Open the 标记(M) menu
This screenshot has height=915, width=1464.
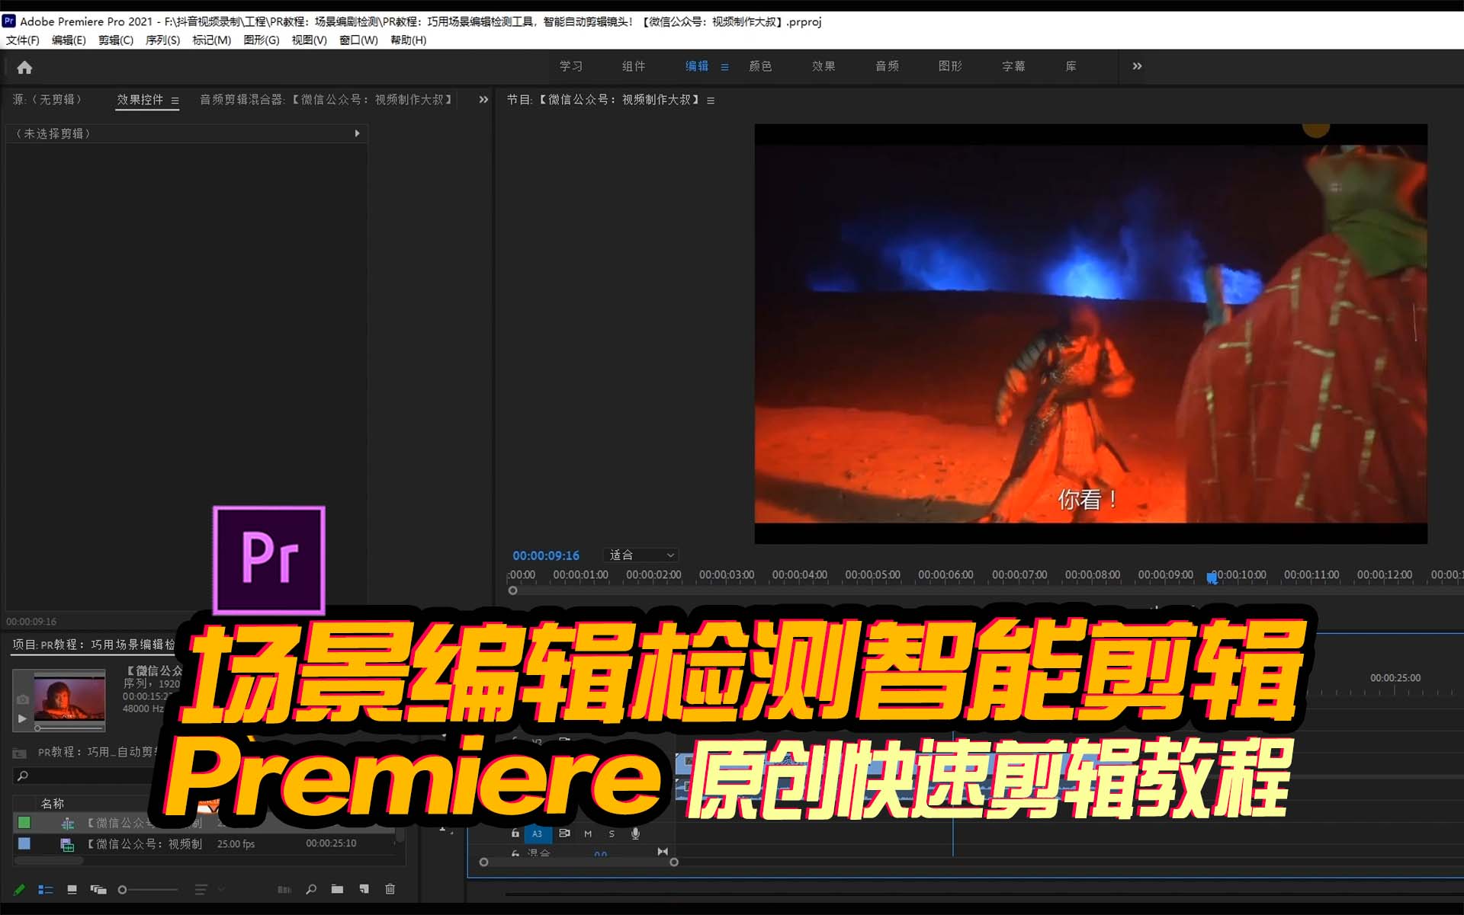(x=211, y=40)
